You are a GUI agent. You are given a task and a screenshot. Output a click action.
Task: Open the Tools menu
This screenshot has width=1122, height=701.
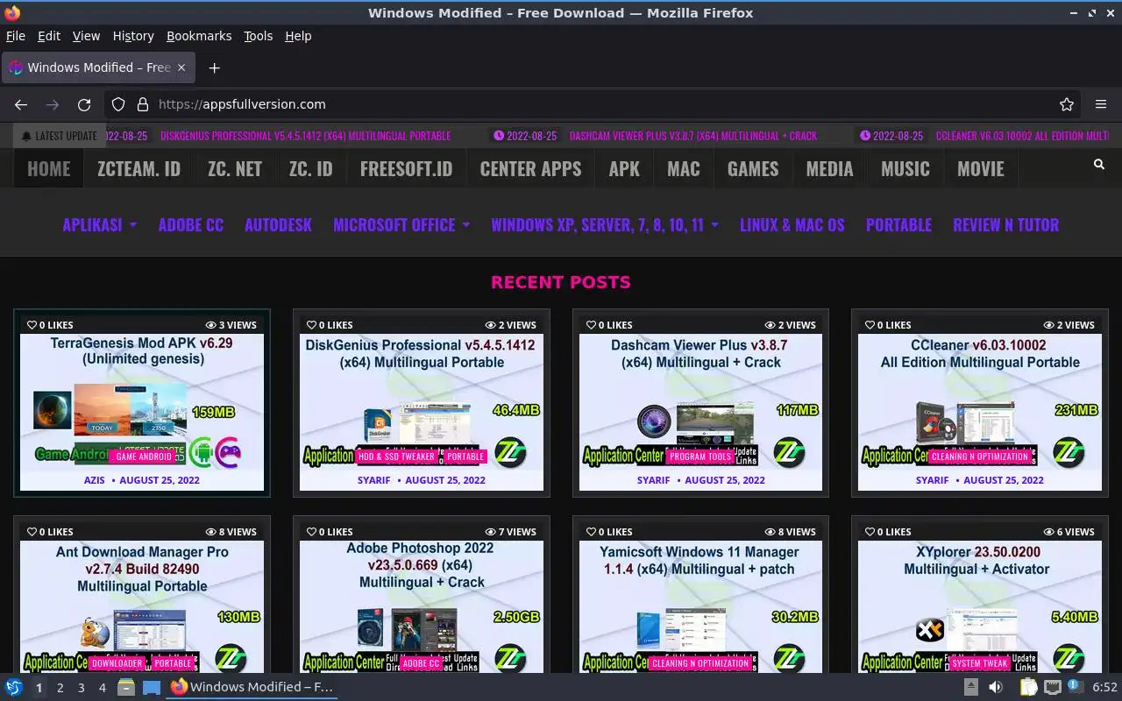(x=259, y=36)
